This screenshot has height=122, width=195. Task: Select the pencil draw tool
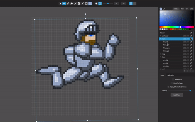coord(68,4)
